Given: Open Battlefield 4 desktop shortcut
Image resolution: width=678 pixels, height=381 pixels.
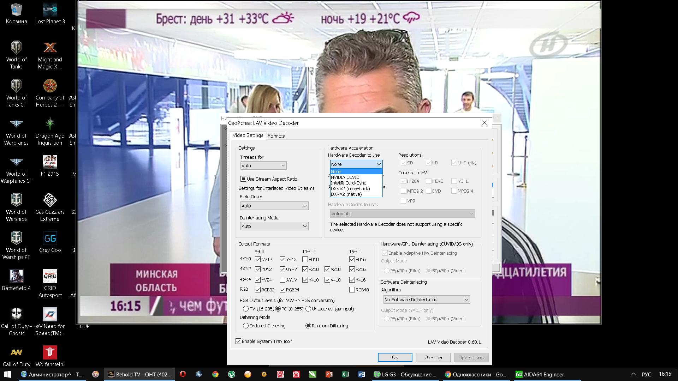Looking at the screenshot, I should click(x=16, y=280).
